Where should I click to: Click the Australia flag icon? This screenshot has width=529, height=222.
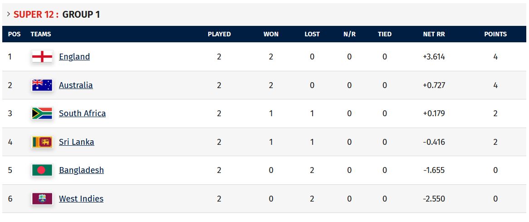coord(42,85)
